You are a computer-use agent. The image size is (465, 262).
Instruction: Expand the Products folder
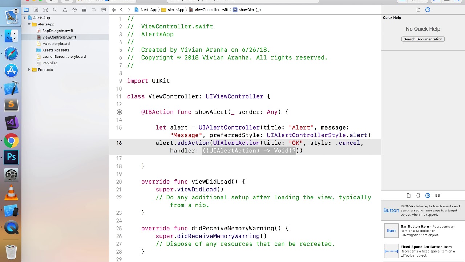click(x=29, y=70)
